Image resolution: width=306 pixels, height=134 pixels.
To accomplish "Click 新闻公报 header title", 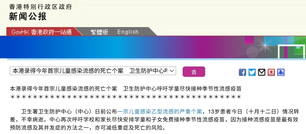I will (x=28, y=16).
